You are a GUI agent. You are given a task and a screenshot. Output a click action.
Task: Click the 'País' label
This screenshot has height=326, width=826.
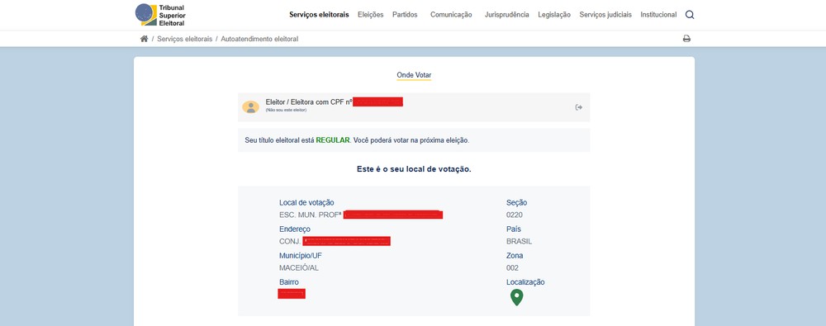pyautogui.click(x=514, y=229)
